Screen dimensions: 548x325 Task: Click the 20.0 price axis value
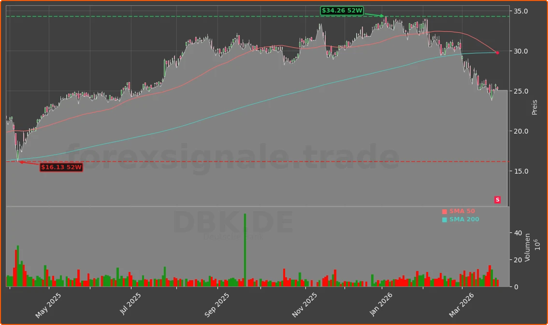coord(521,132)
